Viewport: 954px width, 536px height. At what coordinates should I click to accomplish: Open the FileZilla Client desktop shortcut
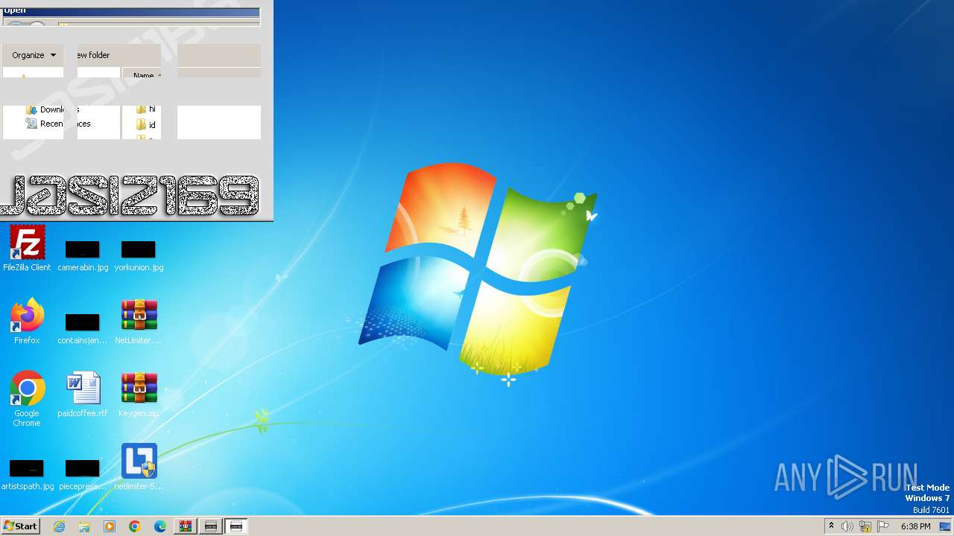point(27,249)
